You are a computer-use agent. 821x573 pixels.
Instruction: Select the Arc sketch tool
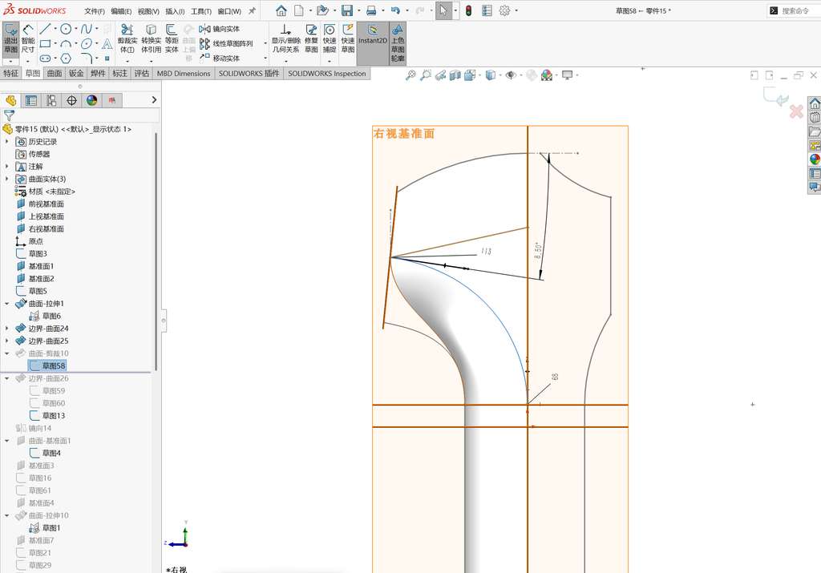pos(66,43)
